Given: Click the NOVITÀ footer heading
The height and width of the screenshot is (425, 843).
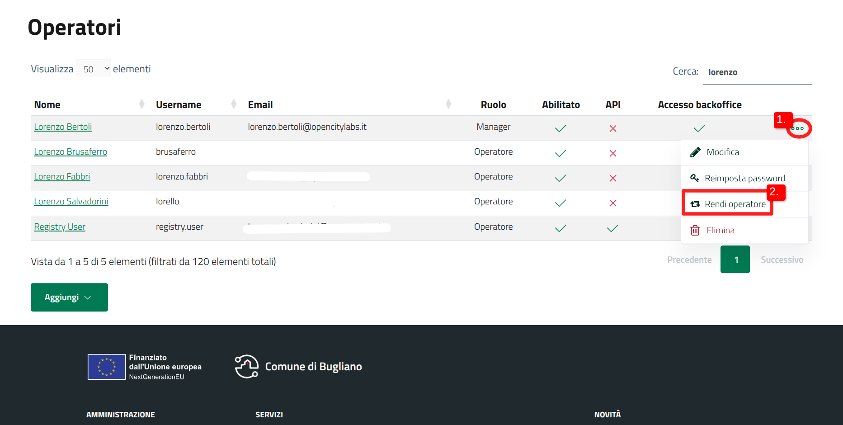Looking at the screenshot, I should click(x=608, y=414).
